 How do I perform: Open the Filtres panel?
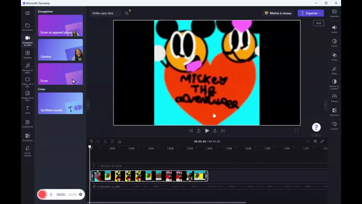[x=334, y=57]
